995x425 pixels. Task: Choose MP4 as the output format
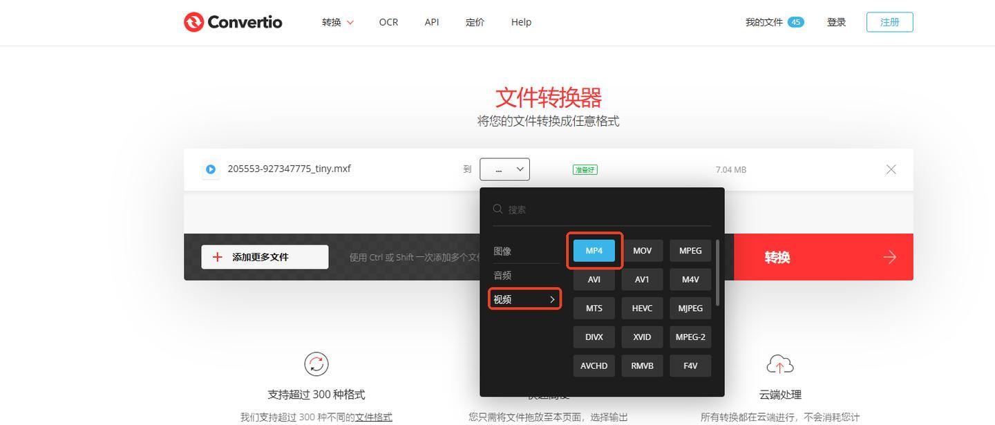pos(594,251)
